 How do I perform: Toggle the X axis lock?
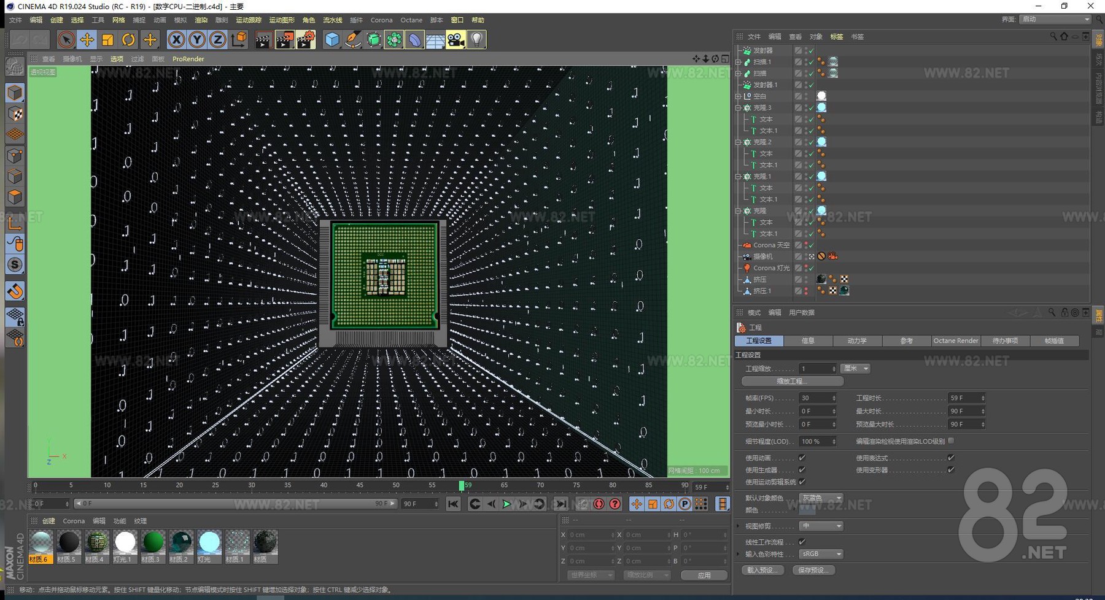(x=176, y=40)
